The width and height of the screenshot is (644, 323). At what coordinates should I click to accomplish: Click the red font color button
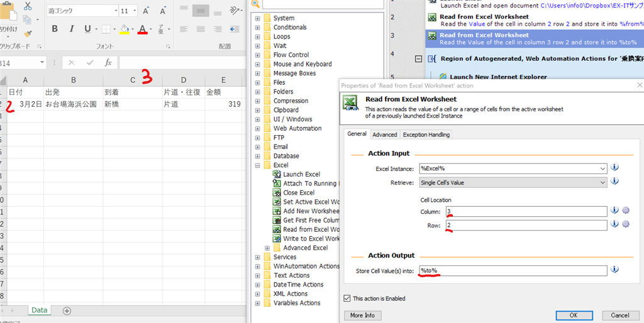click(142, 29)
